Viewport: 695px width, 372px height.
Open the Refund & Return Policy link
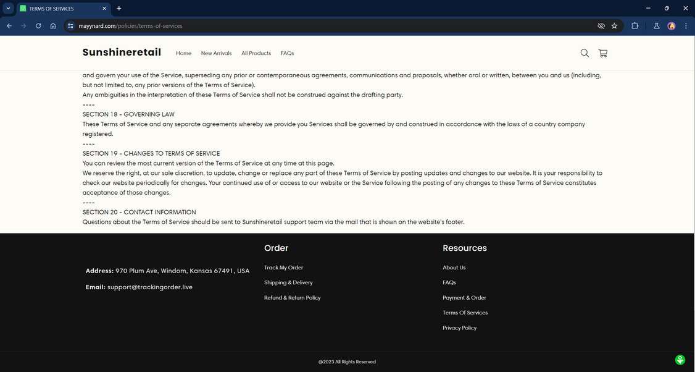point(292,297)
